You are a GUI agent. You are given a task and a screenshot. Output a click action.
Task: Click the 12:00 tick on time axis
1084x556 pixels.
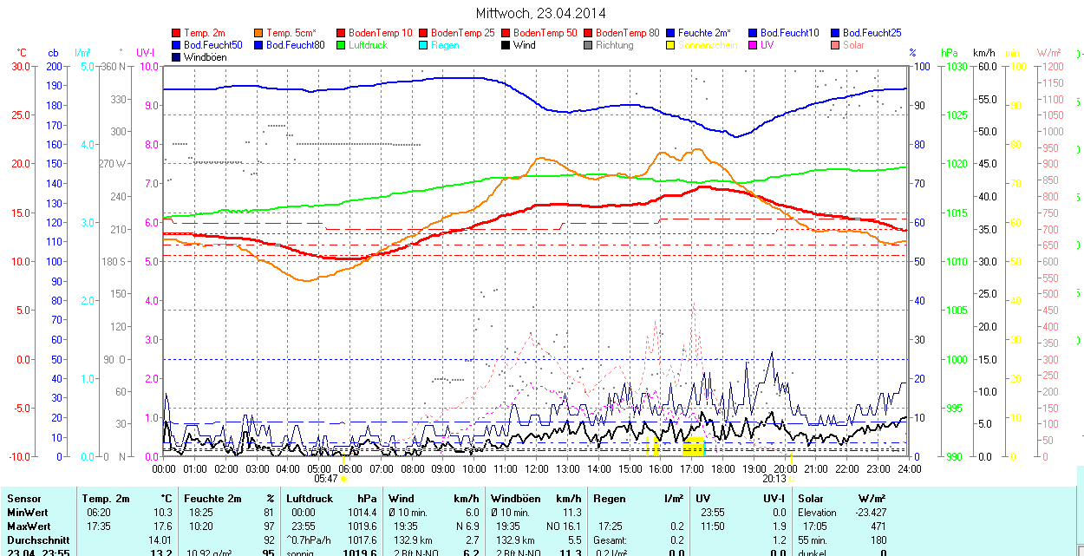(x=536, y=468)
